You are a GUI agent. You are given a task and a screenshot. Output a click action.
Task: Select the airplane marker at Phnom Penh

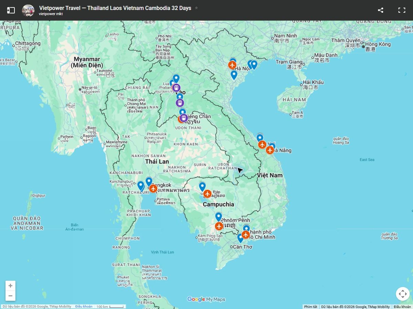219,226
